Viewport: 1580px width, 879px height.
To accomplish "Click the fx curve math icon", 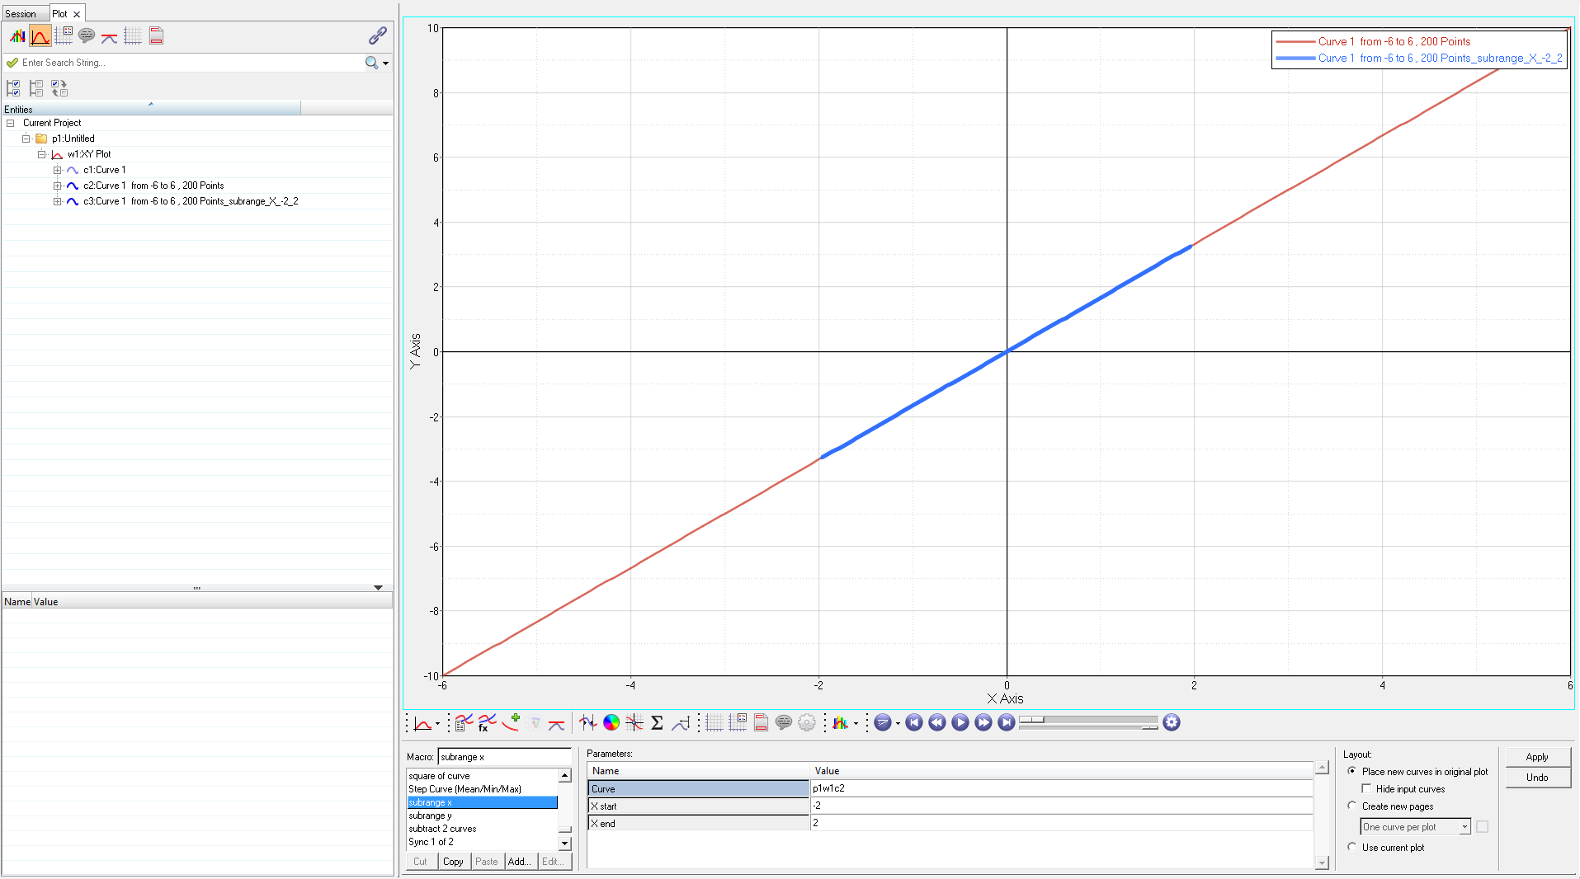I will click(487, 723).
